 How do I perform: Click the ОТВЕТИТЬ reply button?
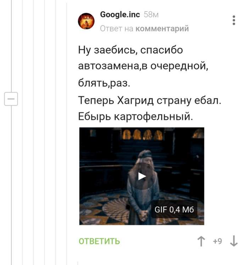click(x=99, y=241)
